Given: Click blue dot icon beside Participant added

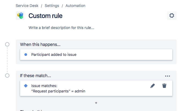Looking at the screenshot, I should point(26,55).
